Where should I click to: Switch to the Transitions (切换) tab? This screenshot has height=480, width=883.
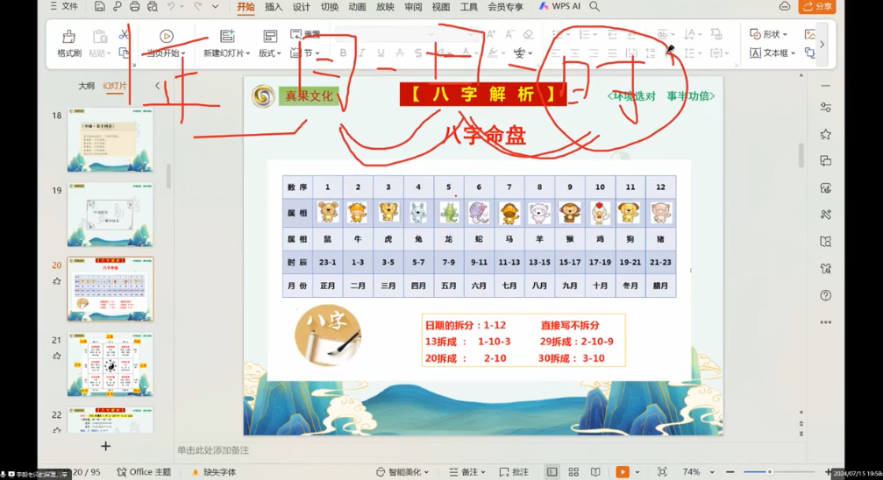[x=330, y=7]
